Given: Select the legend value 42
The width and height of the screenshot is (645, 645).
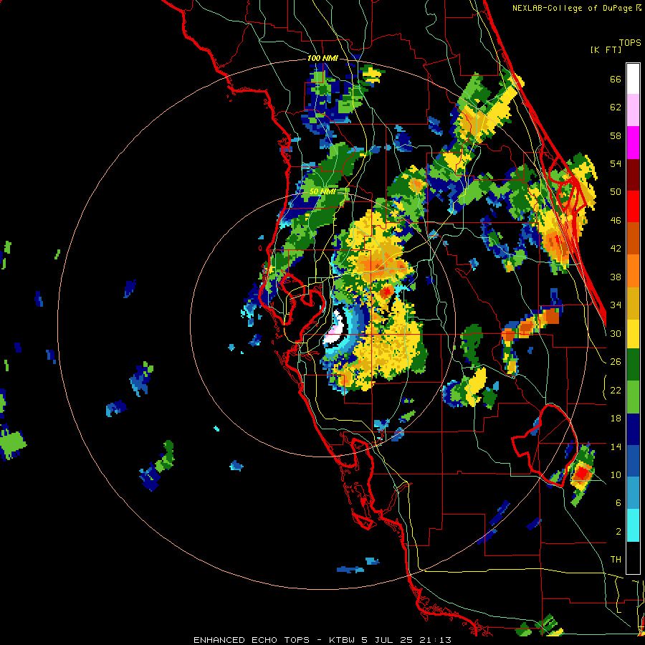Looking at the screenshot, I should point(616,249).
